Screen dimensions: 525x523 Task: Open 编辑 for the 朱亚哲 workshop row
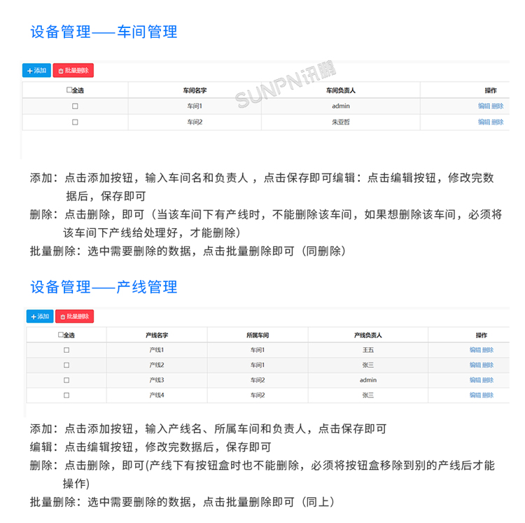coord(484,122)
